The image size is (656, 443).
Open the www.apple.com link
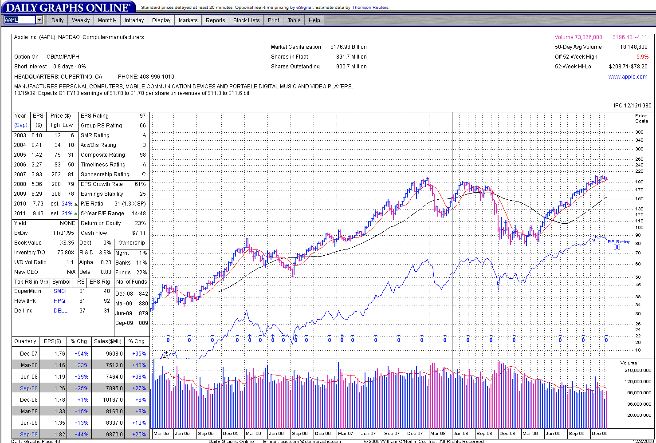point(628,77)
